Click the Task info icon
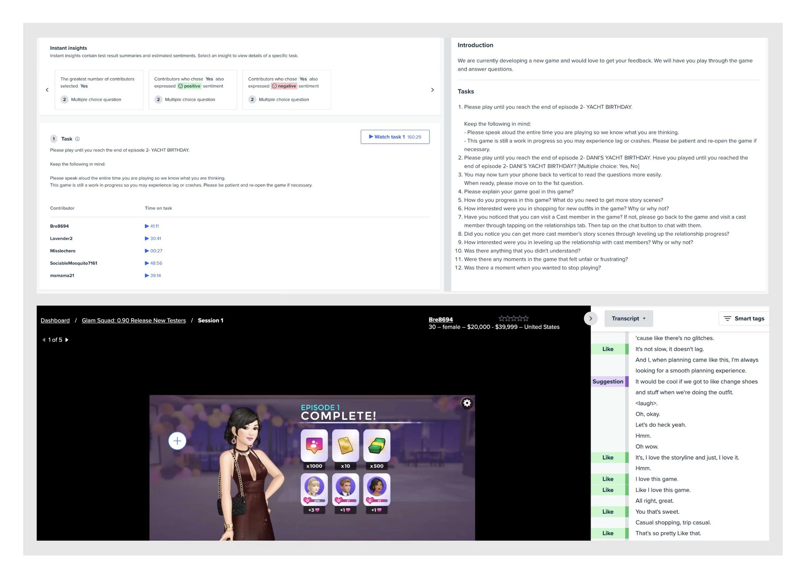The width and height of the screenshot is (805, 578). coord(77,139)
